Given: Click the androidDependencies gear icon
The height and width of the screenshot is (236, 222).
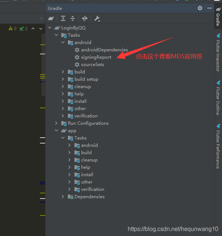Looking at the screenshot, I should coord(77,50).
